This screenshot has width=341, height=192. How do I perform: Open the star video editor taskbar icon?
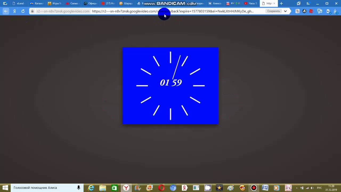219,188
